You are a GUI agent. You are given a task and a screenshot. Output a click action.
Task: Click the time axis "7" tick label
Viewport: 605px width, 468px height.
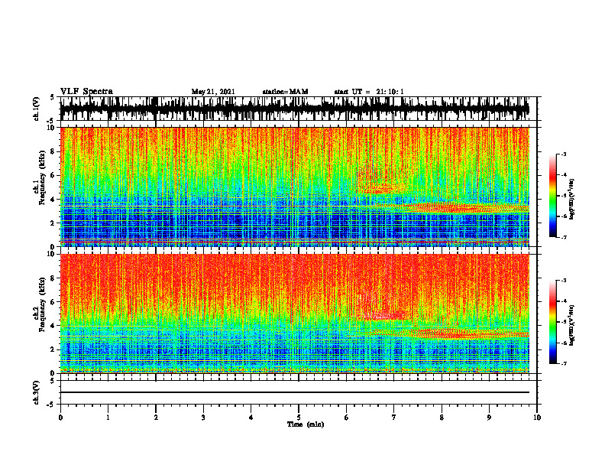pos(394,418)
